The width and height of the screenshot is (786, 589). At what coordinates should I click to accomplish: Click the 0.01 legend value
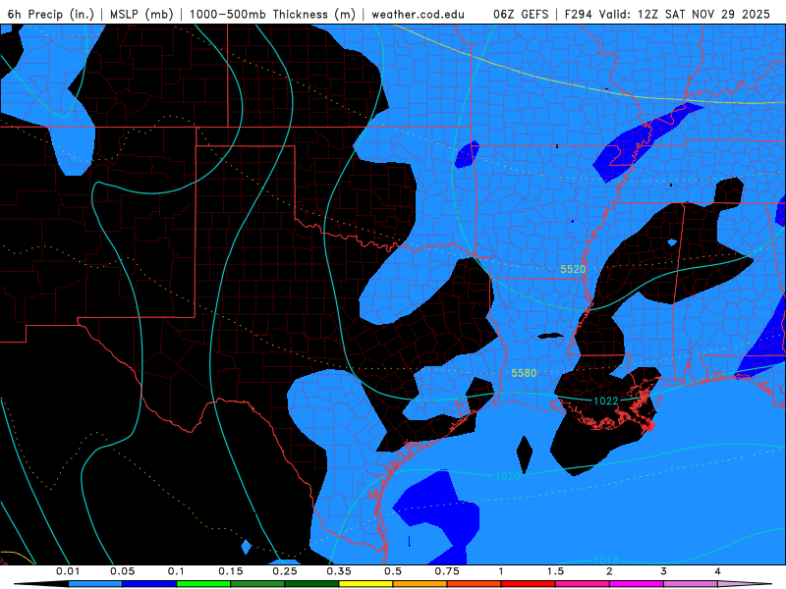[x=68, y=571]
